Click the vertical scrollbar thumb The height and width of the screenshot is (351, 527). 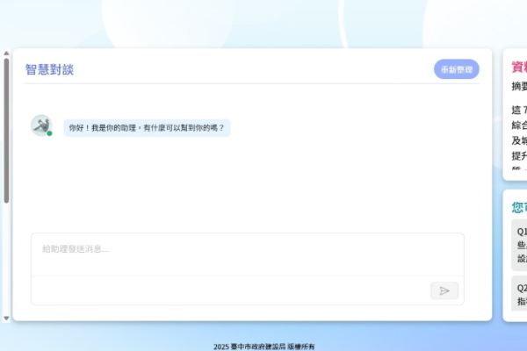coord(6,131)
